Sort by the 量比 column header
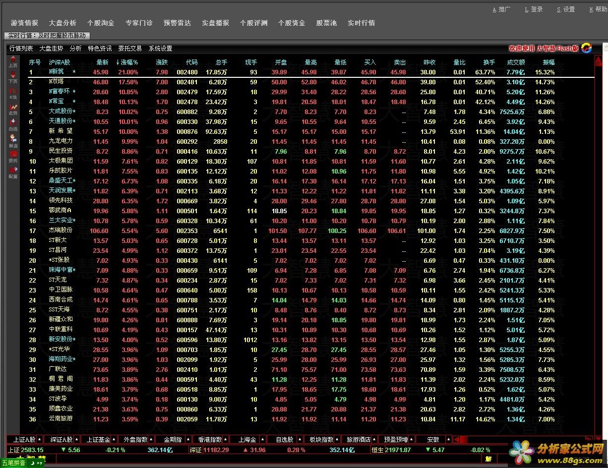 (459, 62)
